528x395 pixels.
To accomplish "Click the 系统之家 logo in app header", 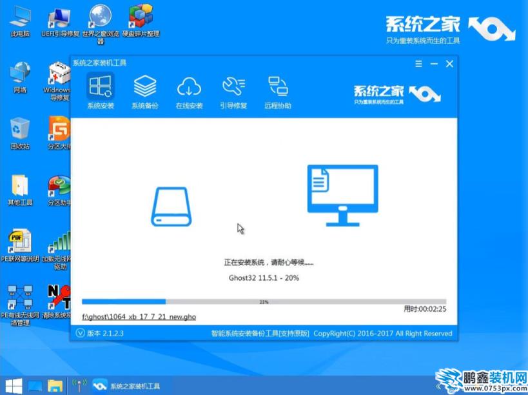I will pos(397,94).
